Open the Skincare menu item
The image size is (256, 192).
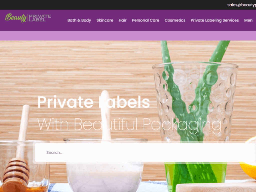coord(105,20)
